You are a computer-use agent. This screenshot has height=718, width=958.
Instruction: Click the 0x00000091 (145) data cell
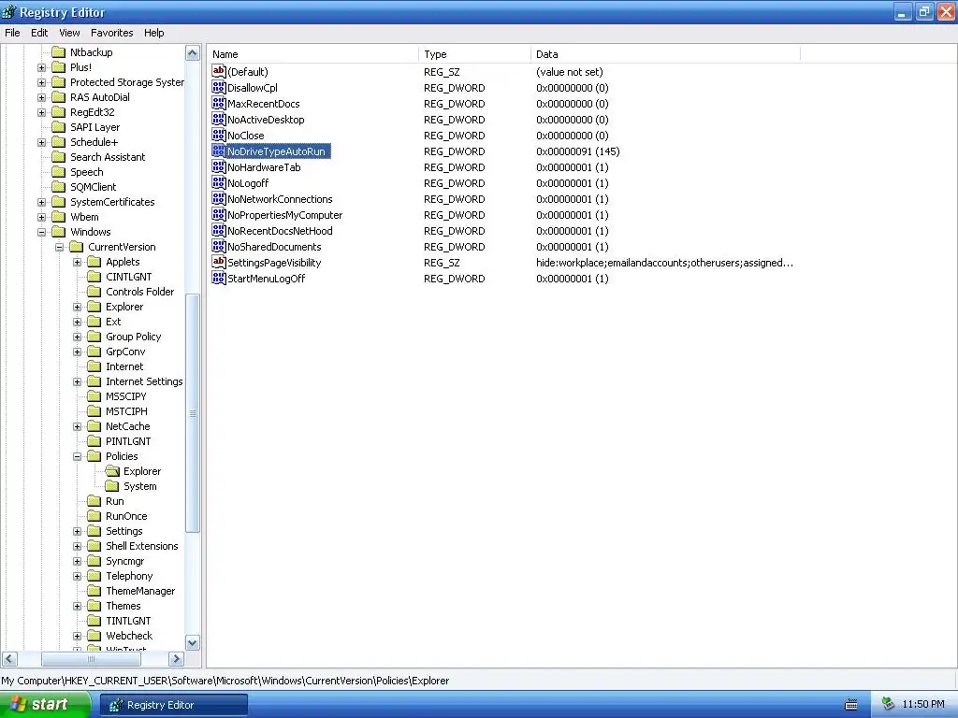tap(578, 151)
